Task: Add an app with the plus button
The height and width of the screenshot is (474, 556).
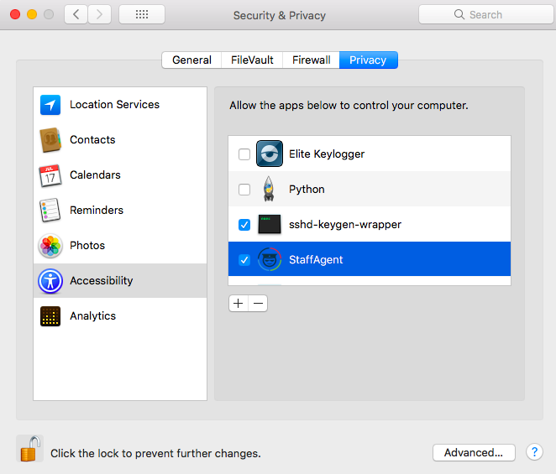Action: tap(239, 304)
